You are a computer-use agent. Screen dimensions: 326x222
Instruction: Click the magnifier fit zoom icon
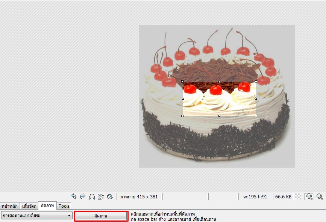pos(320,196)
